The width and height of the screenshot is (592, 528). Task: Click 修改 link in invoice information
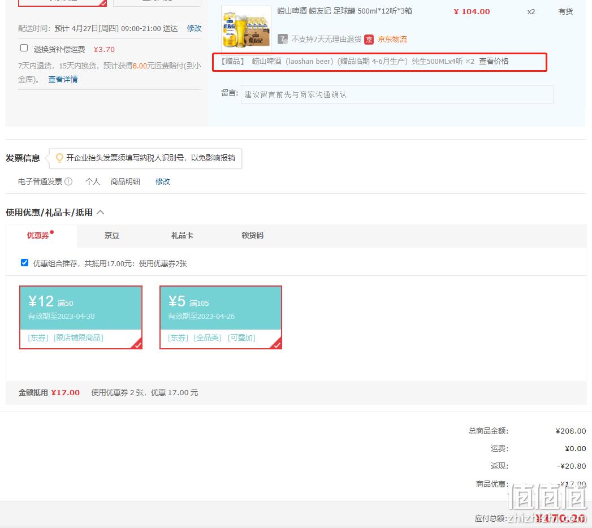(163, 181)
